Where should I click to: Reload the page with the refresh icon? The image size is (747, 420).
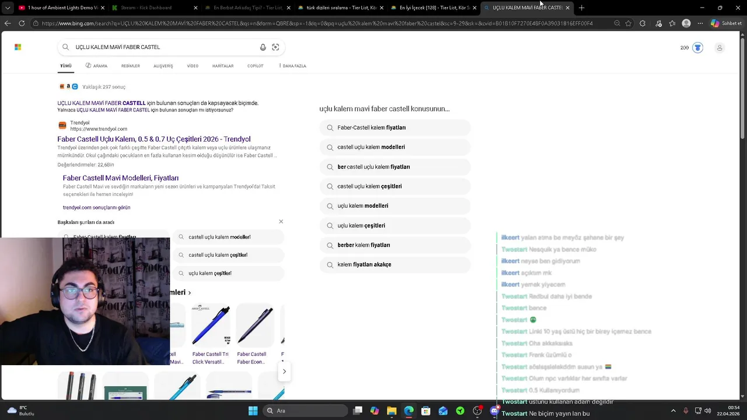[22, 23]
